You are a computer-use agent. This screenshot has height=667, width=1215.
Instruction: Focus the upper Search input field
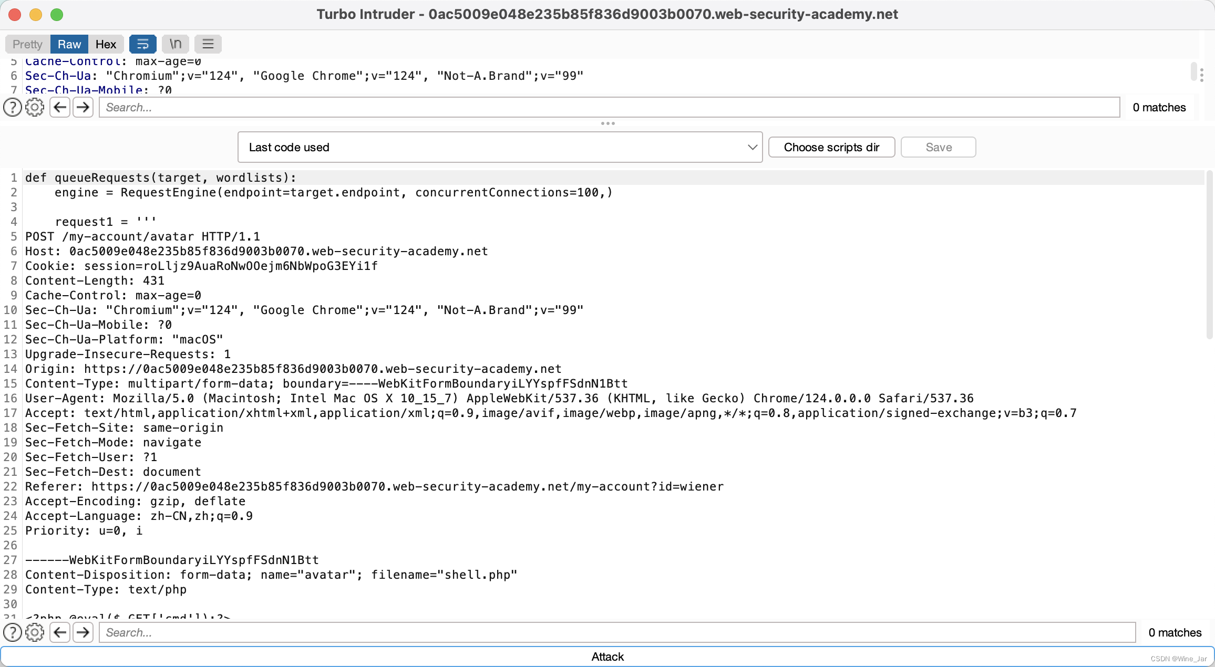tap(610, 107)
